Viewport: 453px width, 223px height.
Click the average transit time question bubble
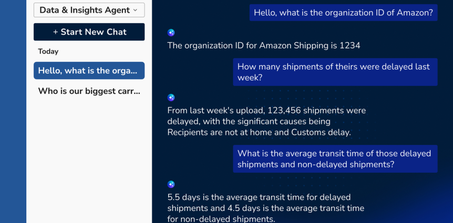[x=335, y=158]
